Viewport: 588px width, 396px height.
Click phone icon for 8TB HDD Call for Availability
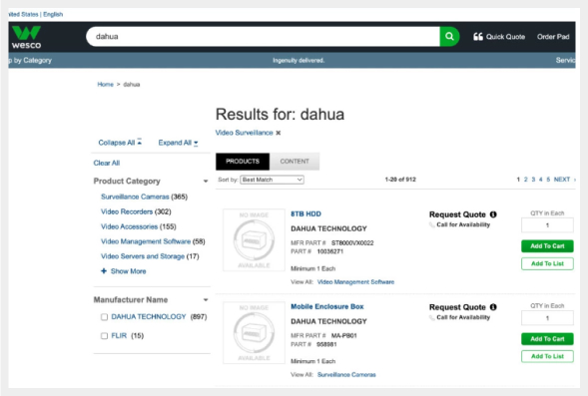432,224
